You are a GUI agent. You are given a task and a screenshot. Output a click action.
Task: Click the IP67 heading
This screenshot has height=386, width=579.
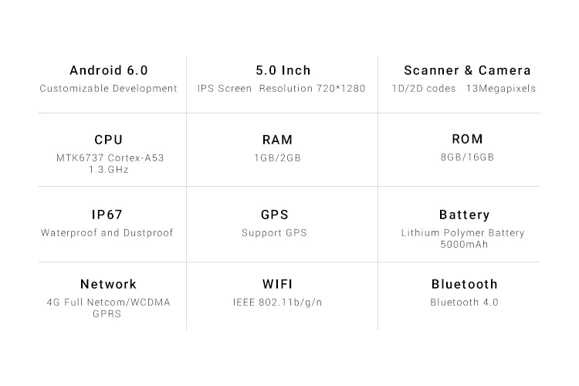(x=107, y=215)
